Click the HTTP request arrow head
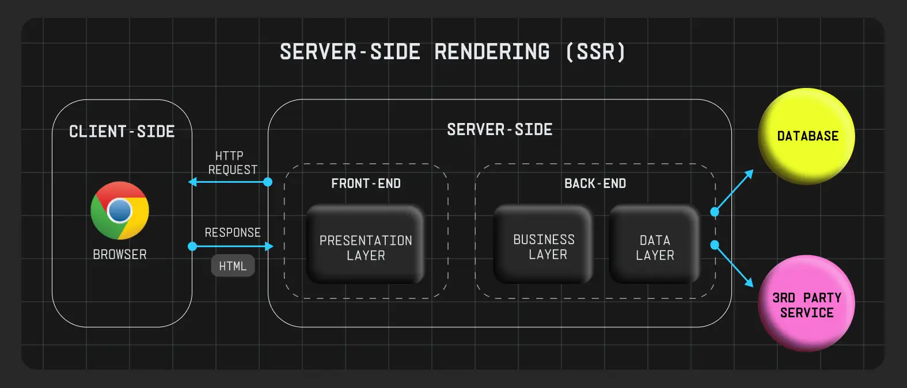Viewport: 907px width, 388px height. [193, 182]
